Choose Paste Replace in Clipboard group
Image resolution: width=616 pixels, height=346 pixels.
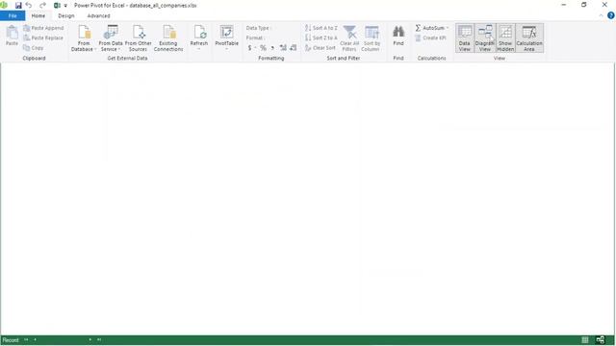[x=43, y=37]
